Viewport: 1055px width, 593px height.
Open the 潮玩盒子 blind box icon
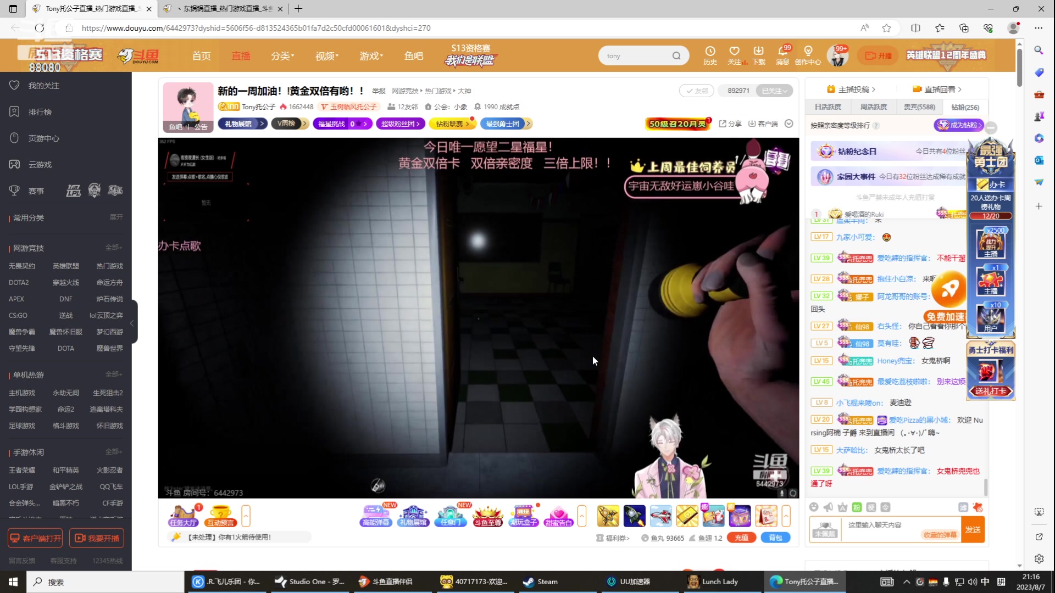523,516
